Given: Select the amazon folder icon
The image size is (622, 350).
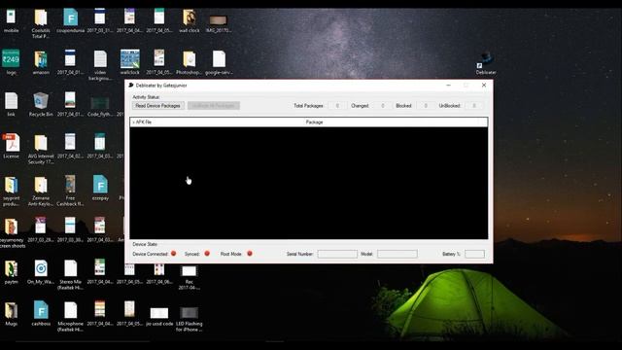Looking at the screenshot, I should 41,62.
